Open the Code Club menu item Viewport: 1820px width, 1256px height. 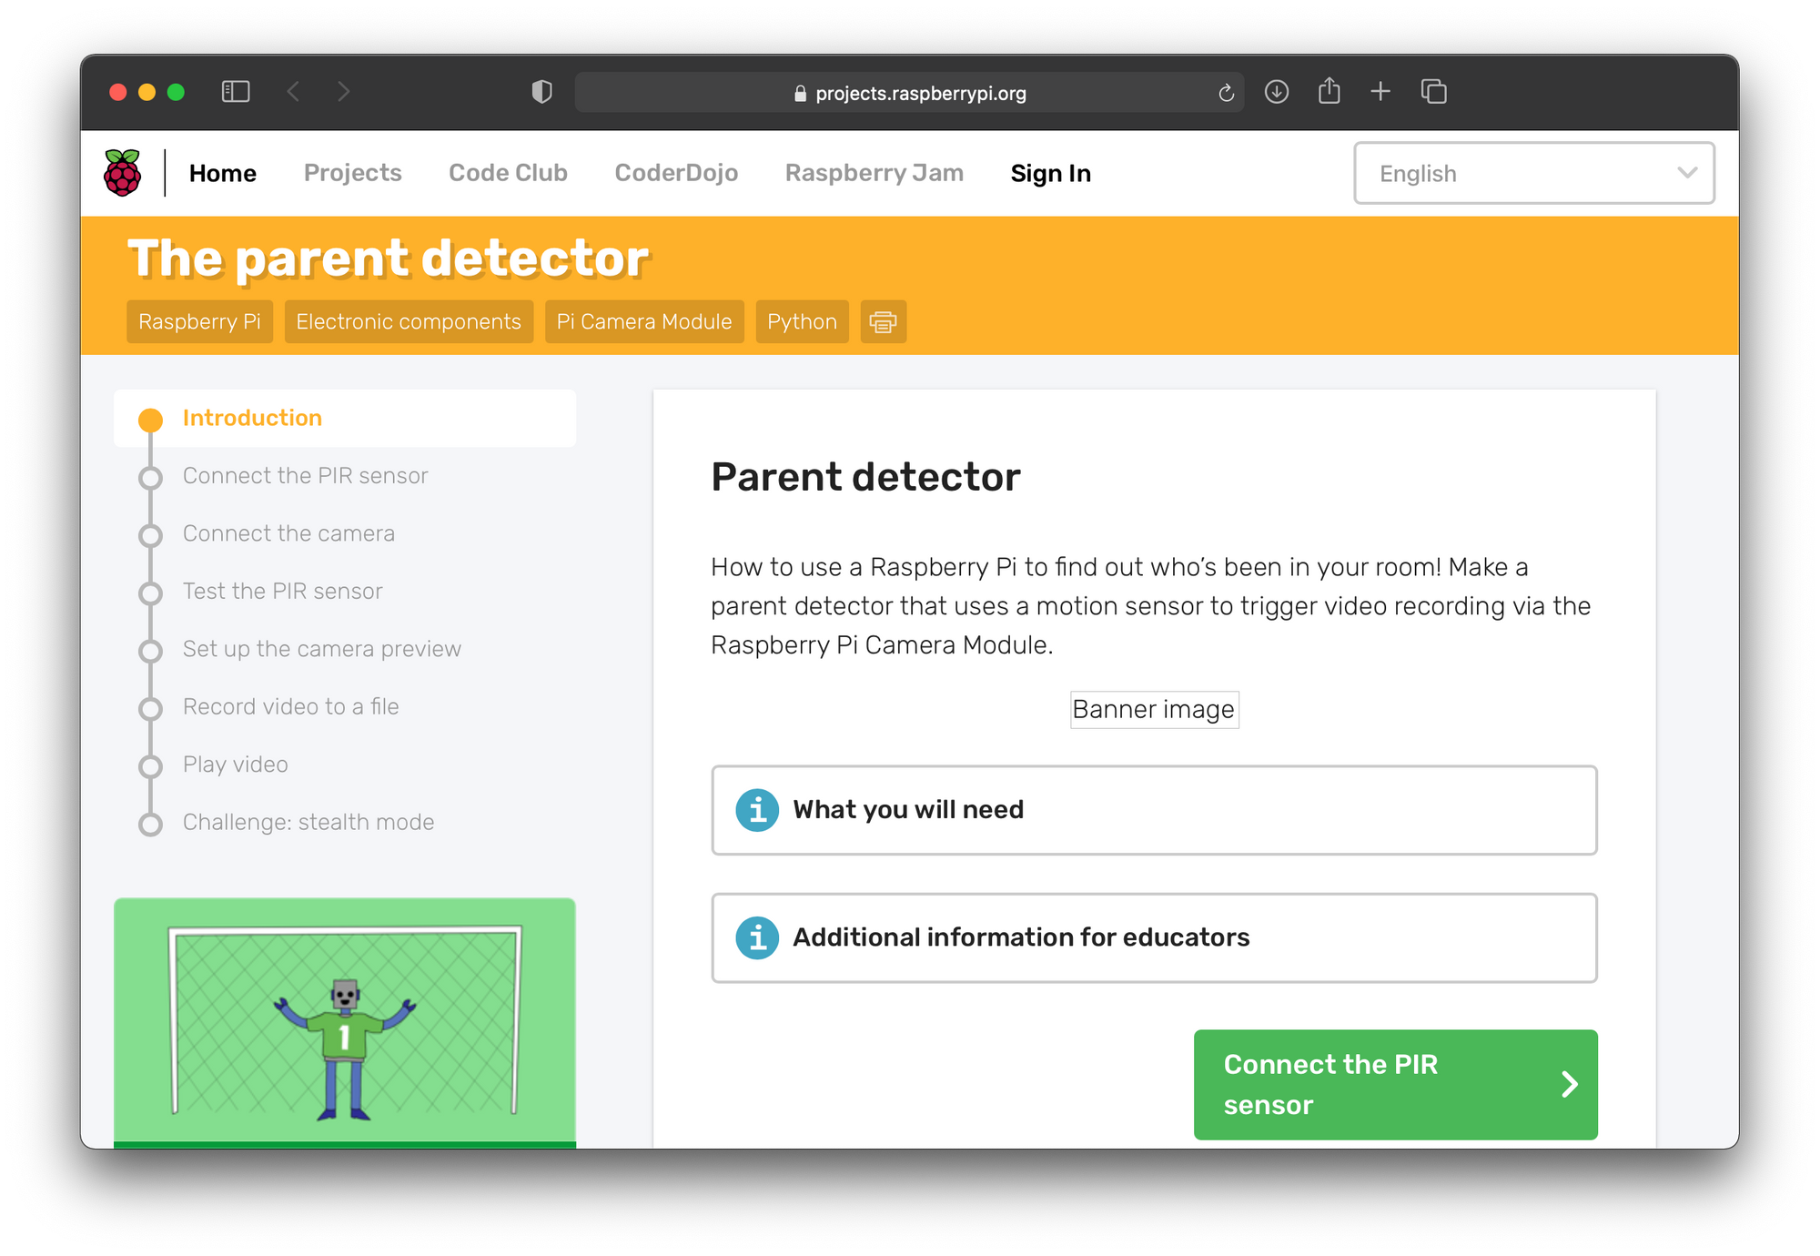coord(508,173)
